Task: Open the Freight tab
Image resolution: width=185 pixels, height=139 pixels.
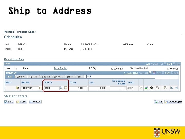Action: click(70, 77)
